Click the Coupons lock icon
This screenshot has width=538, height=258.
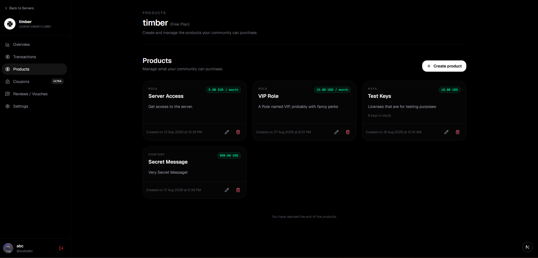(x=8, y=82)
